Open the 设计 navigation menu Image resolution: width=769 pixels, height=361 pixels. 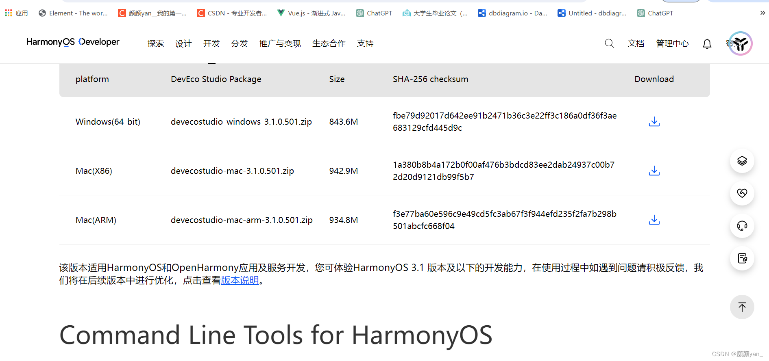point(183,43)
